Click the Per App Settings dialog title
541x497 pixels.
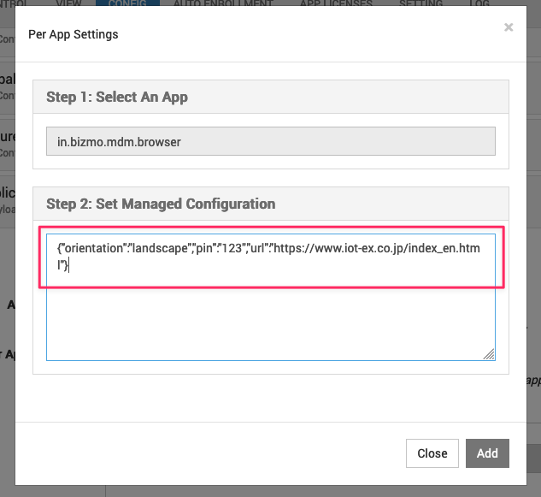74,34
